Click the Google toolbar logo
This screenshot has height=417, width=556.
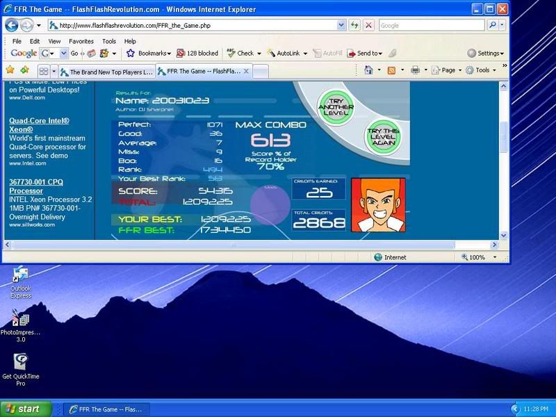[x=24, y=54]
